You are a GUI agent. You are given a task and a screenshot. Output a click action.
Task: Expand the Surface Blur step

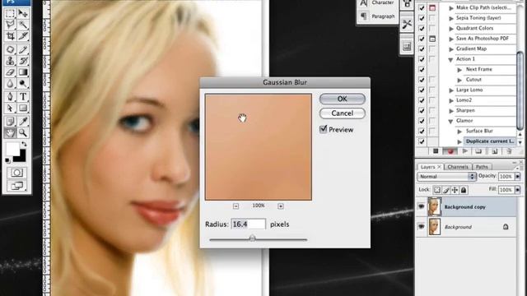(459, 132)
